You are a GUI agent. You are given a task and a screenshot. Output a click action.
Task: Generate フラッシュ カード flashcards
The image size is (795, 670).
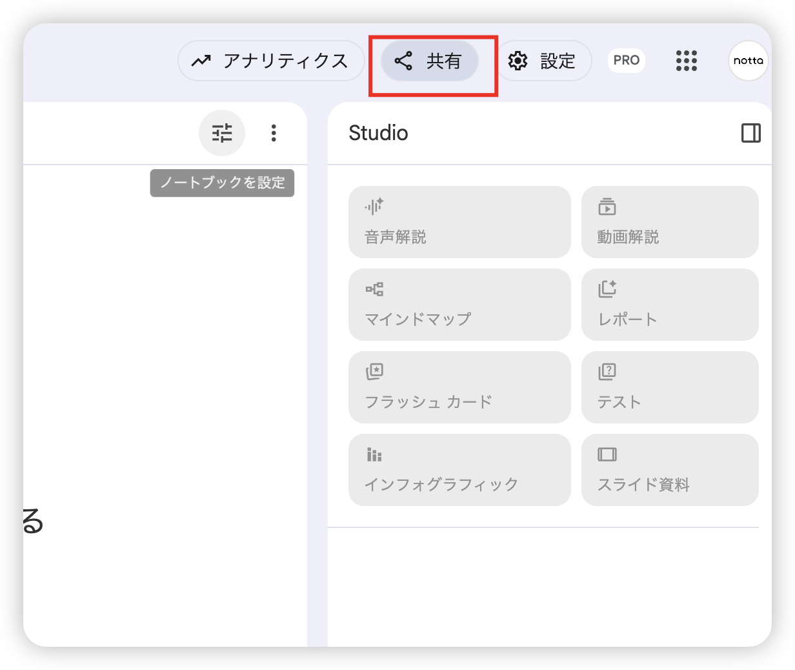pyautogui.click(x=459, y=387)
